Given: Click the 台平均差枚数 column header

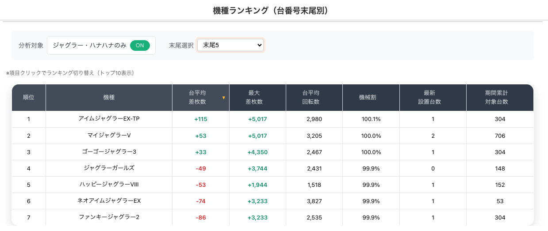Looking at the screenshot, I should click(197, 98).
